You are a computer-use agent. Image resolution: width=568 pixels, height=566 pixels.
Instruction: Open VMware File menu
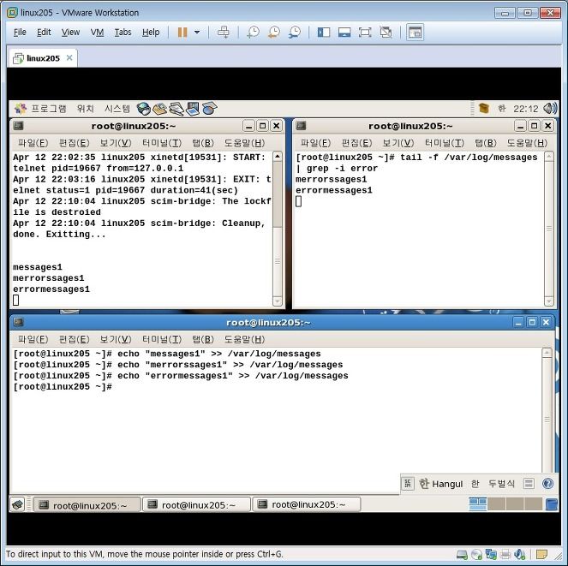coord(20,33)
